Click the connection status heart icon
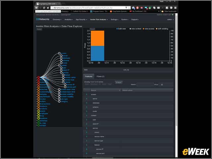 click(x=173, y=15)
